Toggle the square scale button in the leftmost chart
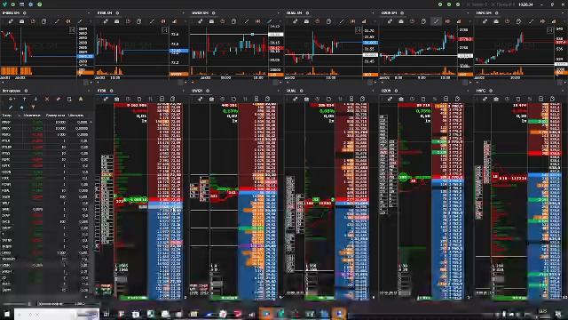The image size is (568, 320). (72, 29)
